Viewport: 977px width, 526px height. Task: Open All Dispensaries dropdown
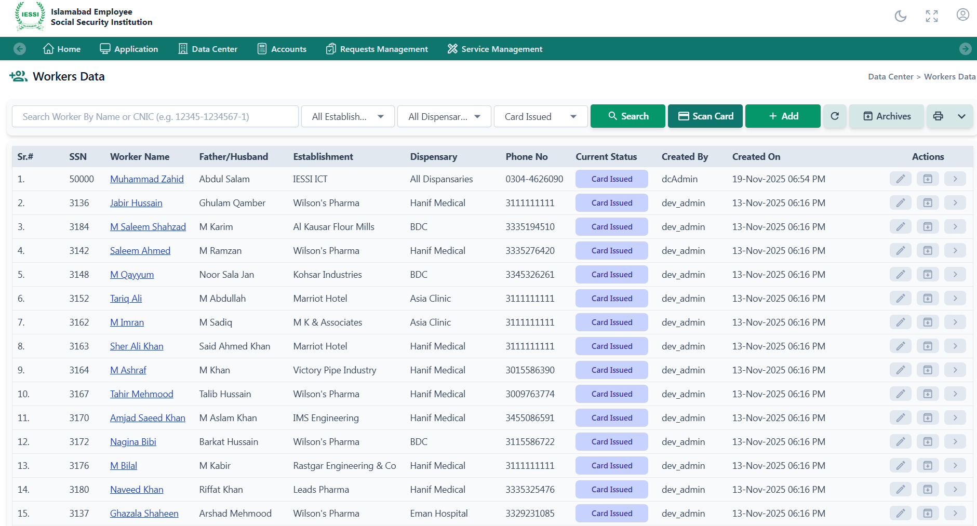point(444,117)
